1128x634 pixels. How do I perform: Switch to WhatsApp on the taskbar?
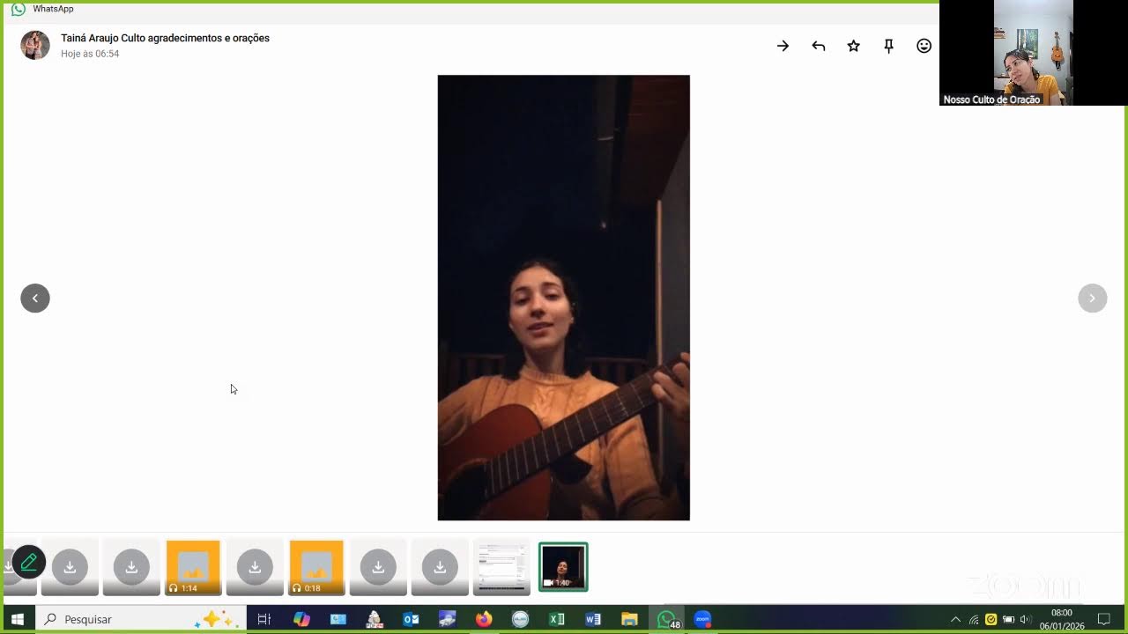pos(667,619)
